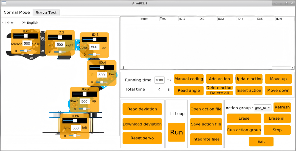The image size is (296, 151).
Task: Switch to the Servo Test tab
Action: pyautogui.click(x=46, y=13)
